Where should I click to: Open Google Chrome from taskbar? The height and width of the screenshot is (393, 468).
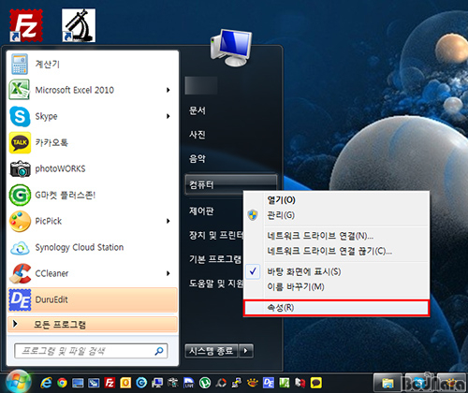pyautogui.click(x=62, y=383)
